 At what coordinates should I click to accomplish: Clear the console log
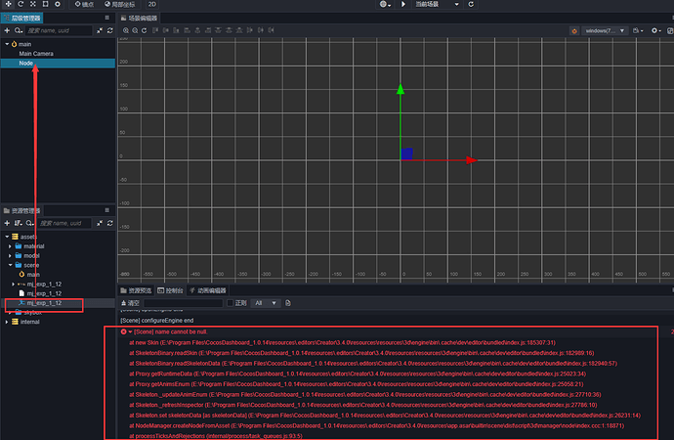131,303
